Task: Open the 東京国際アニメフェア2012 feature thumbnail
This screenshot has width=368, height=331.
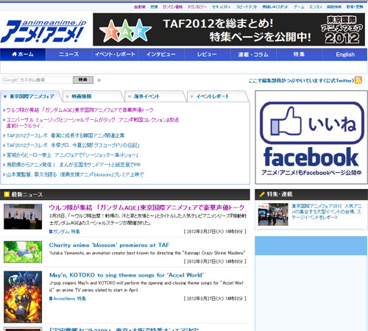Action: [x=273, y=214]
